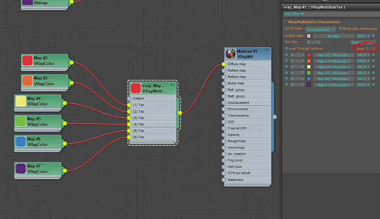Viewport: 380px width, 219px height.
Task: Click the ID spinner arrows in row 1
Action: (303, 55)
